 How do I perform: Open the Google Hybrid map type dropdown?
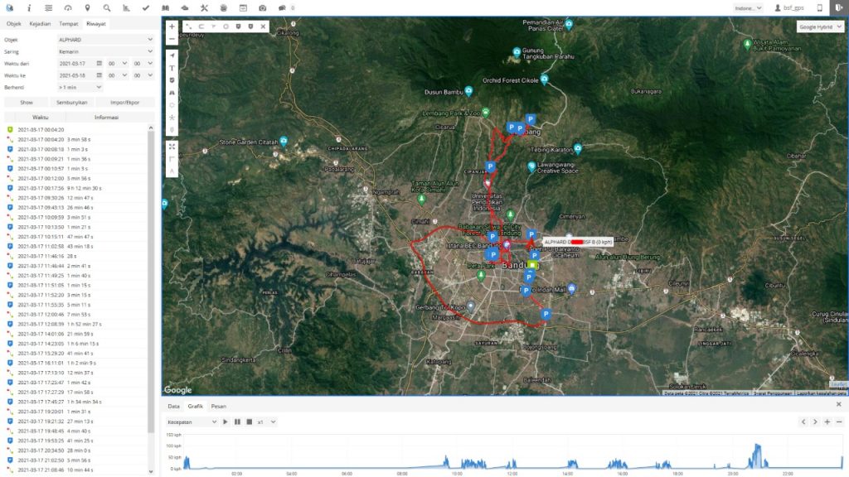click(820, 26)
